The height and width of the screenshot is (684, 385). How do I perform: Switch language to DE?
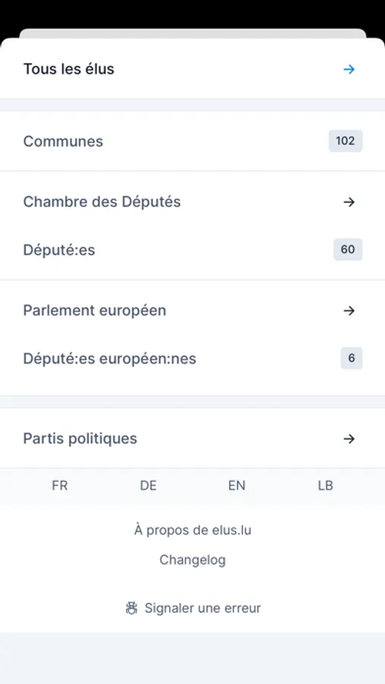click(148, 486)
